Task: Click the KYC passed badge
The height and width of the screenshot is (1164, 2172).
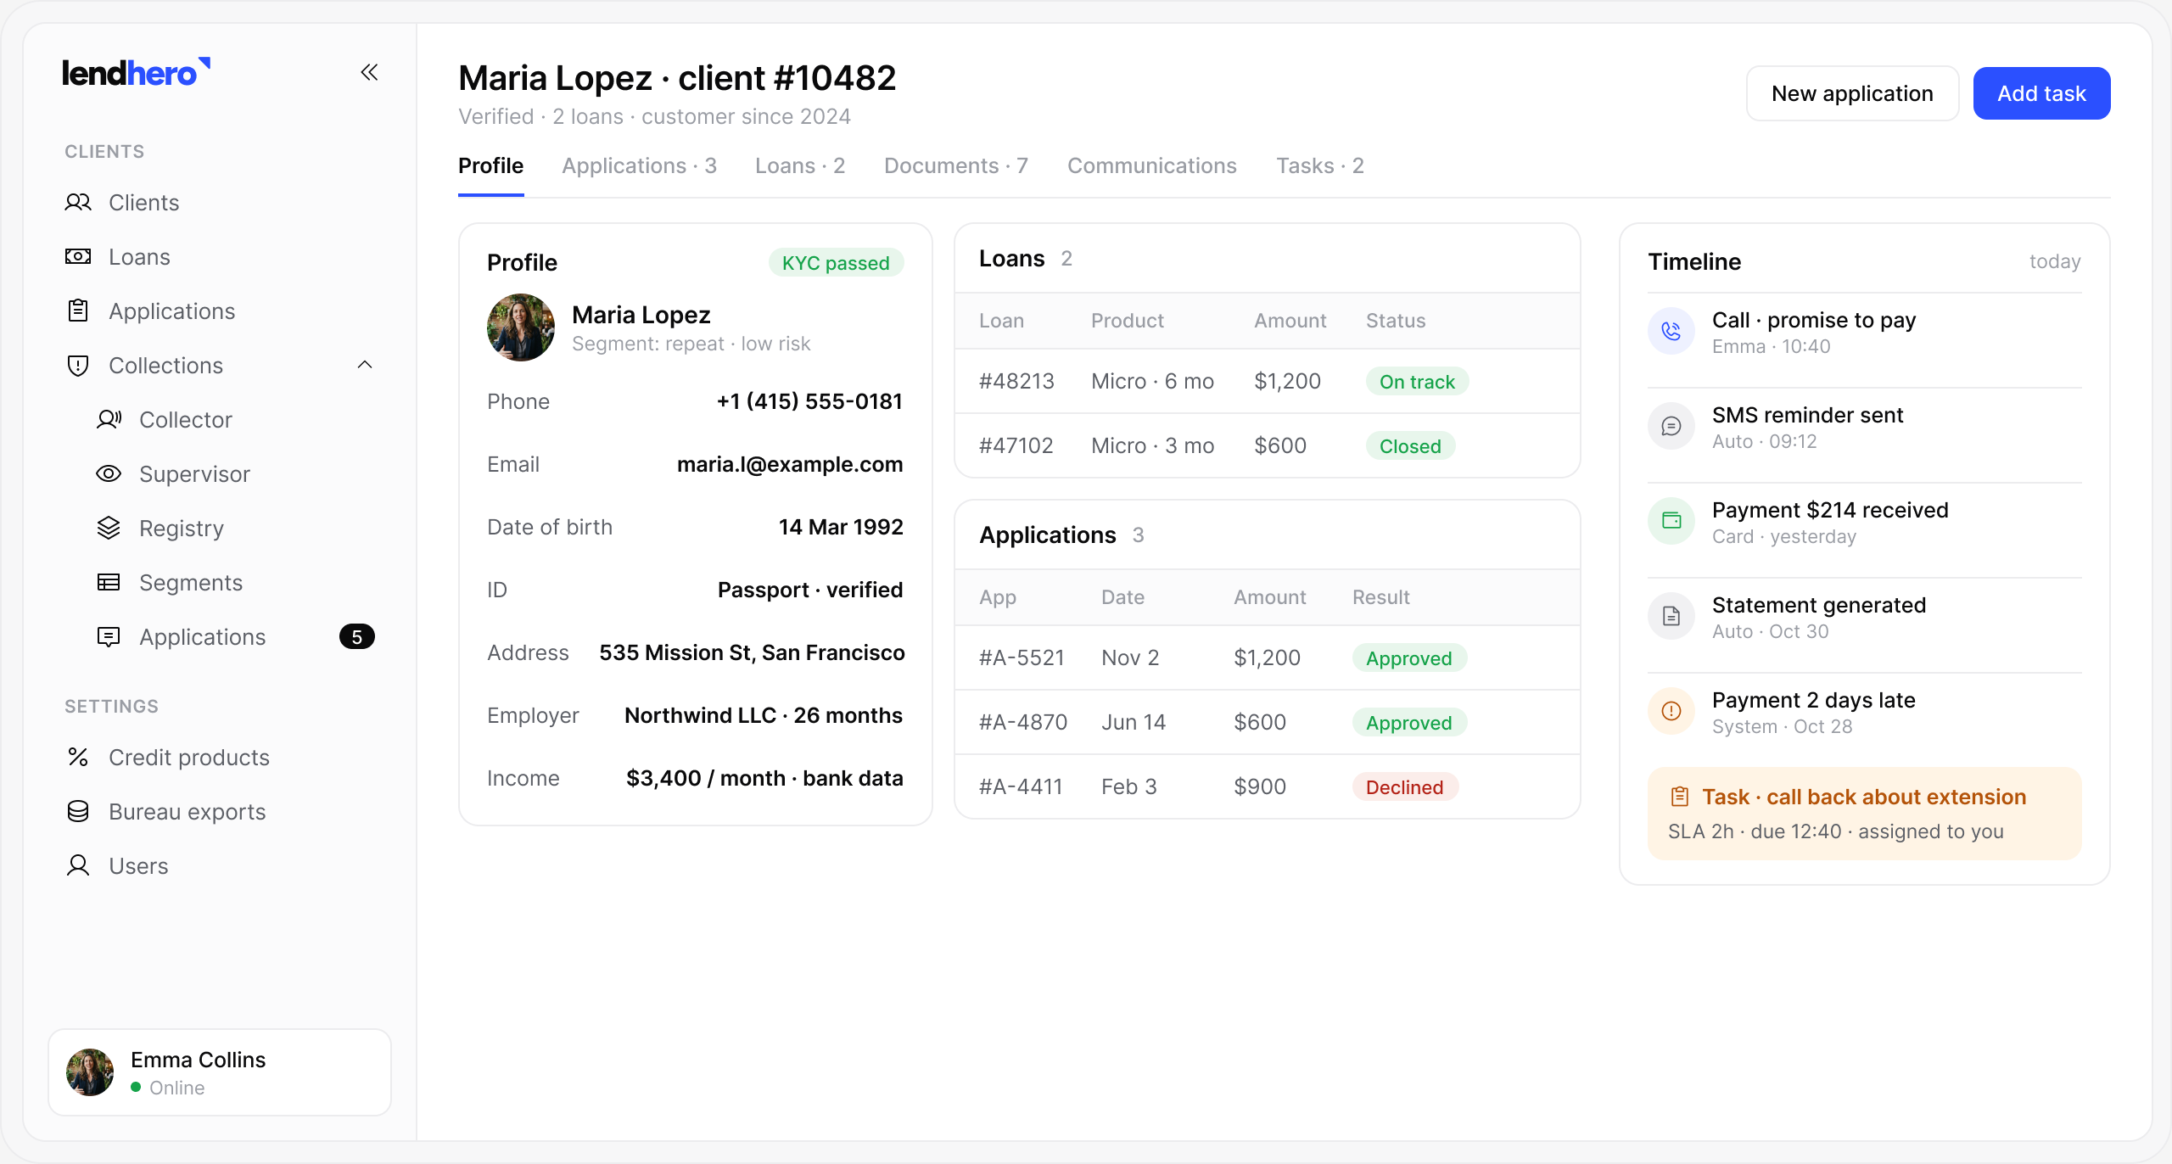Action: (x=836, y=263)
